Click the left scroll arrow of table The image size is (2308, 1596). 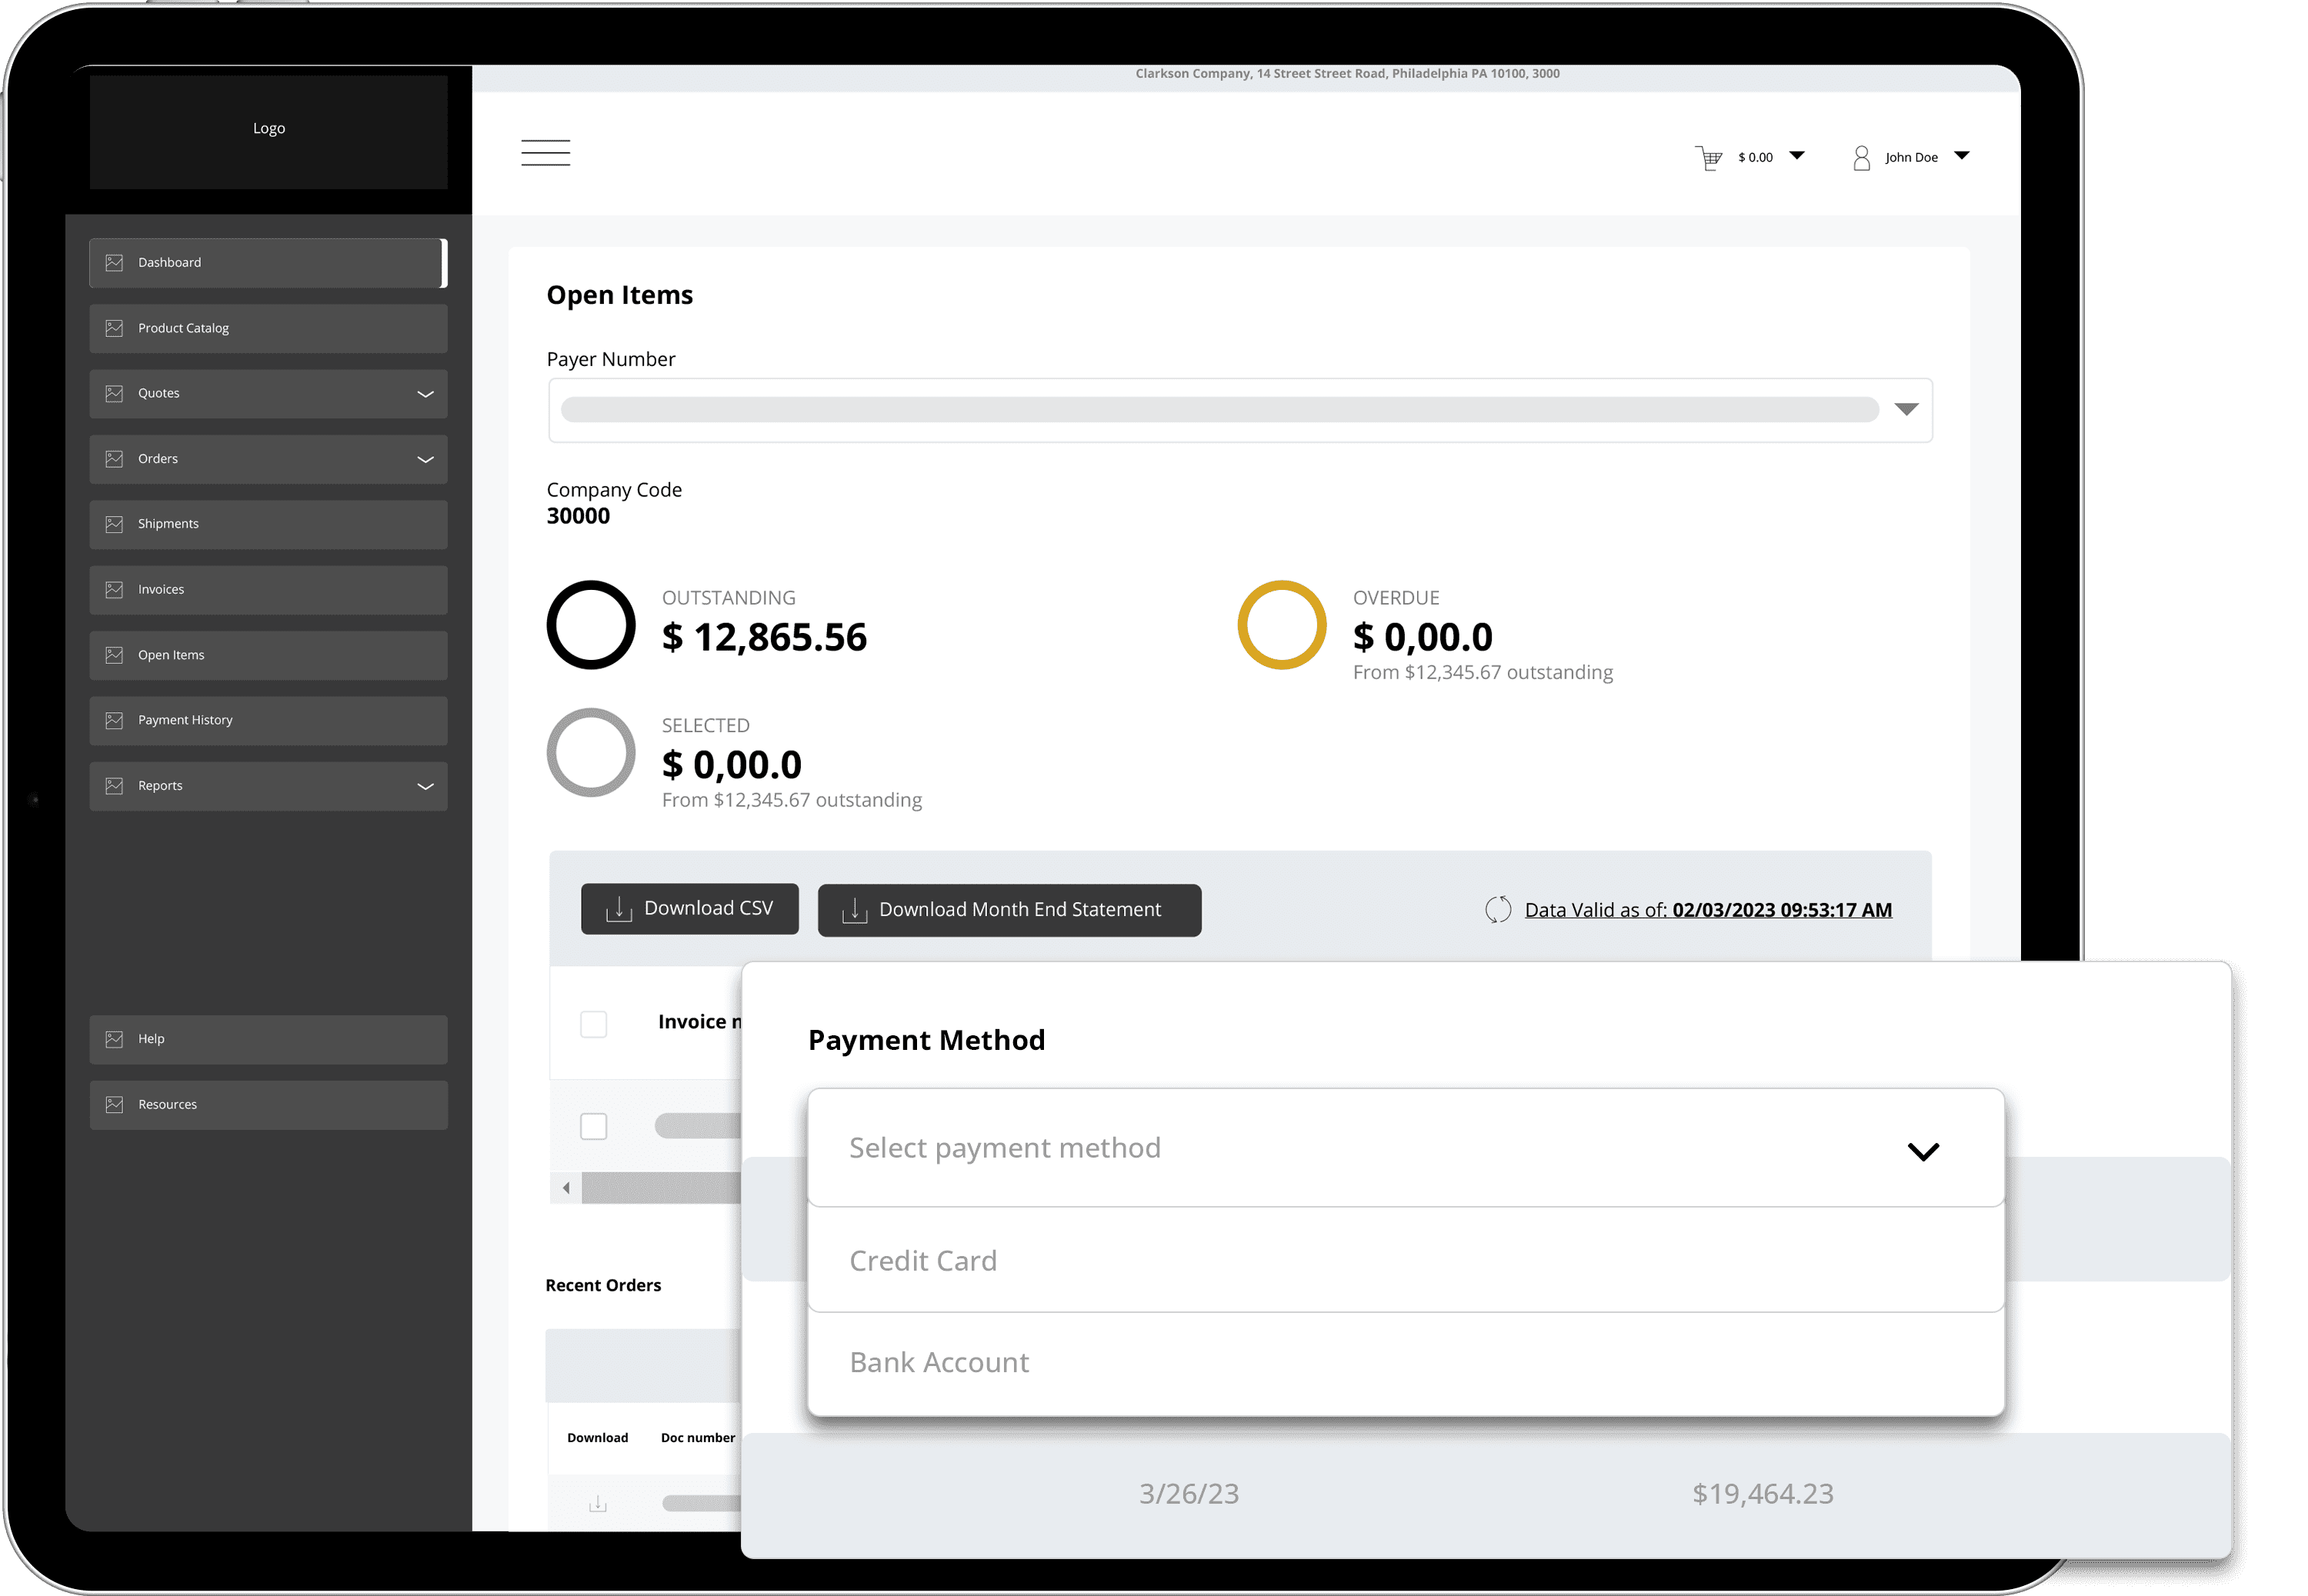pos(566,1188)
